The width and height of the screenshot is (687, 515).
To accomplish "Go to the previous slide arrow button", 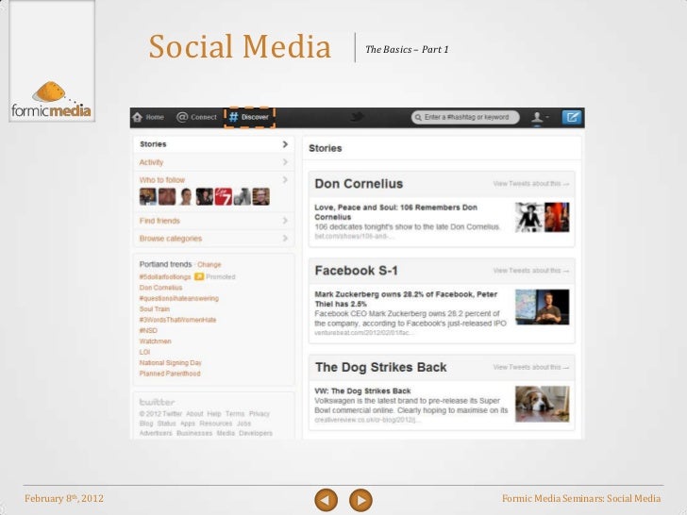I will [326, 500].
